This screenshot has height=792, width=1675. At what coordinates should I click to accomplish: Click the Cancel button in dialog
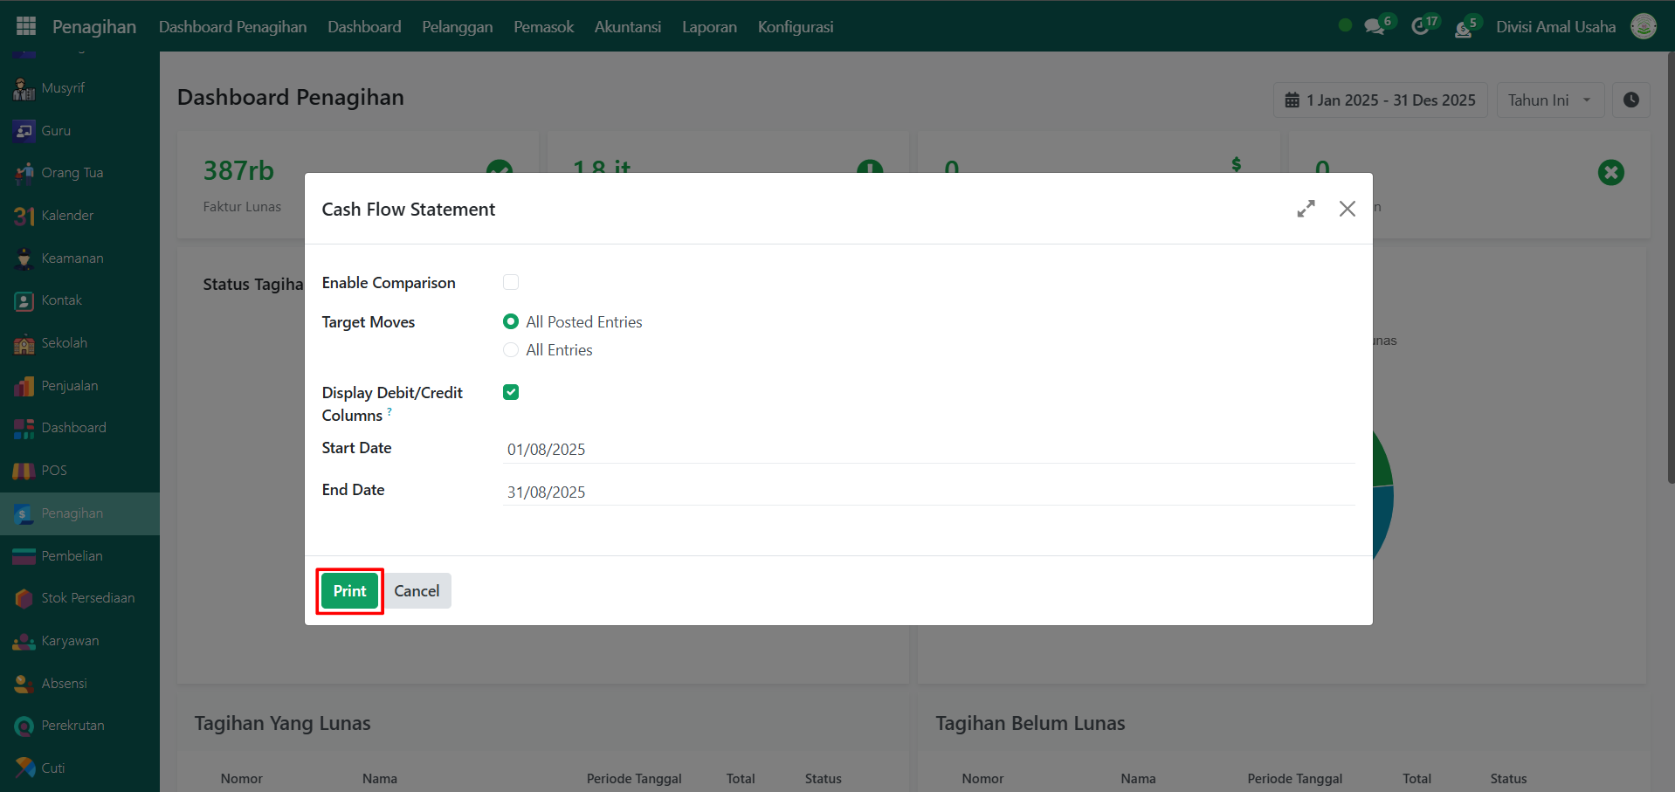pos(417,591)
